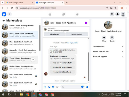
Task: Show hidden system tray icons
Action: pos(100,94)
